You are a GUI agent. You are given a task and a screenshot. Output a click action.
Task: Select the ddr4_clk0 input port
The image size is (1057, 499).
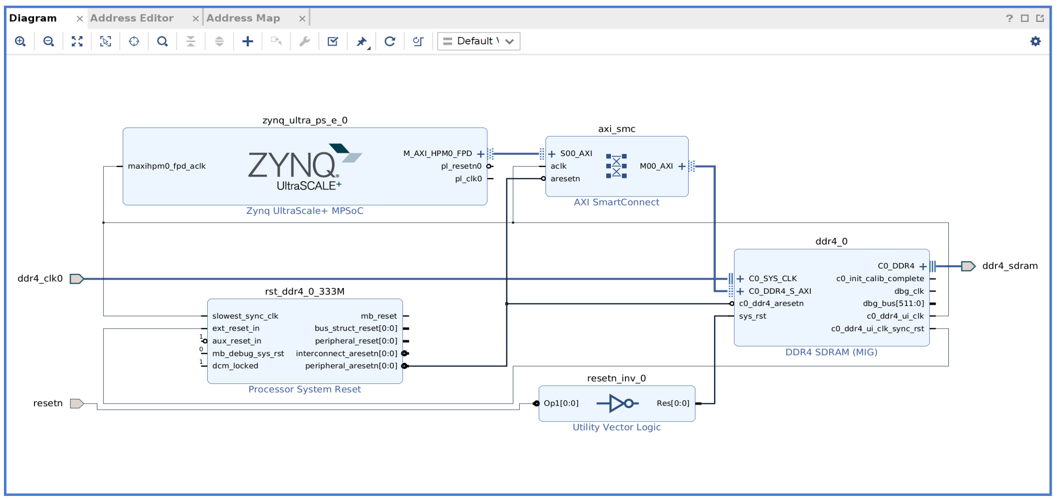click(77, 279)
